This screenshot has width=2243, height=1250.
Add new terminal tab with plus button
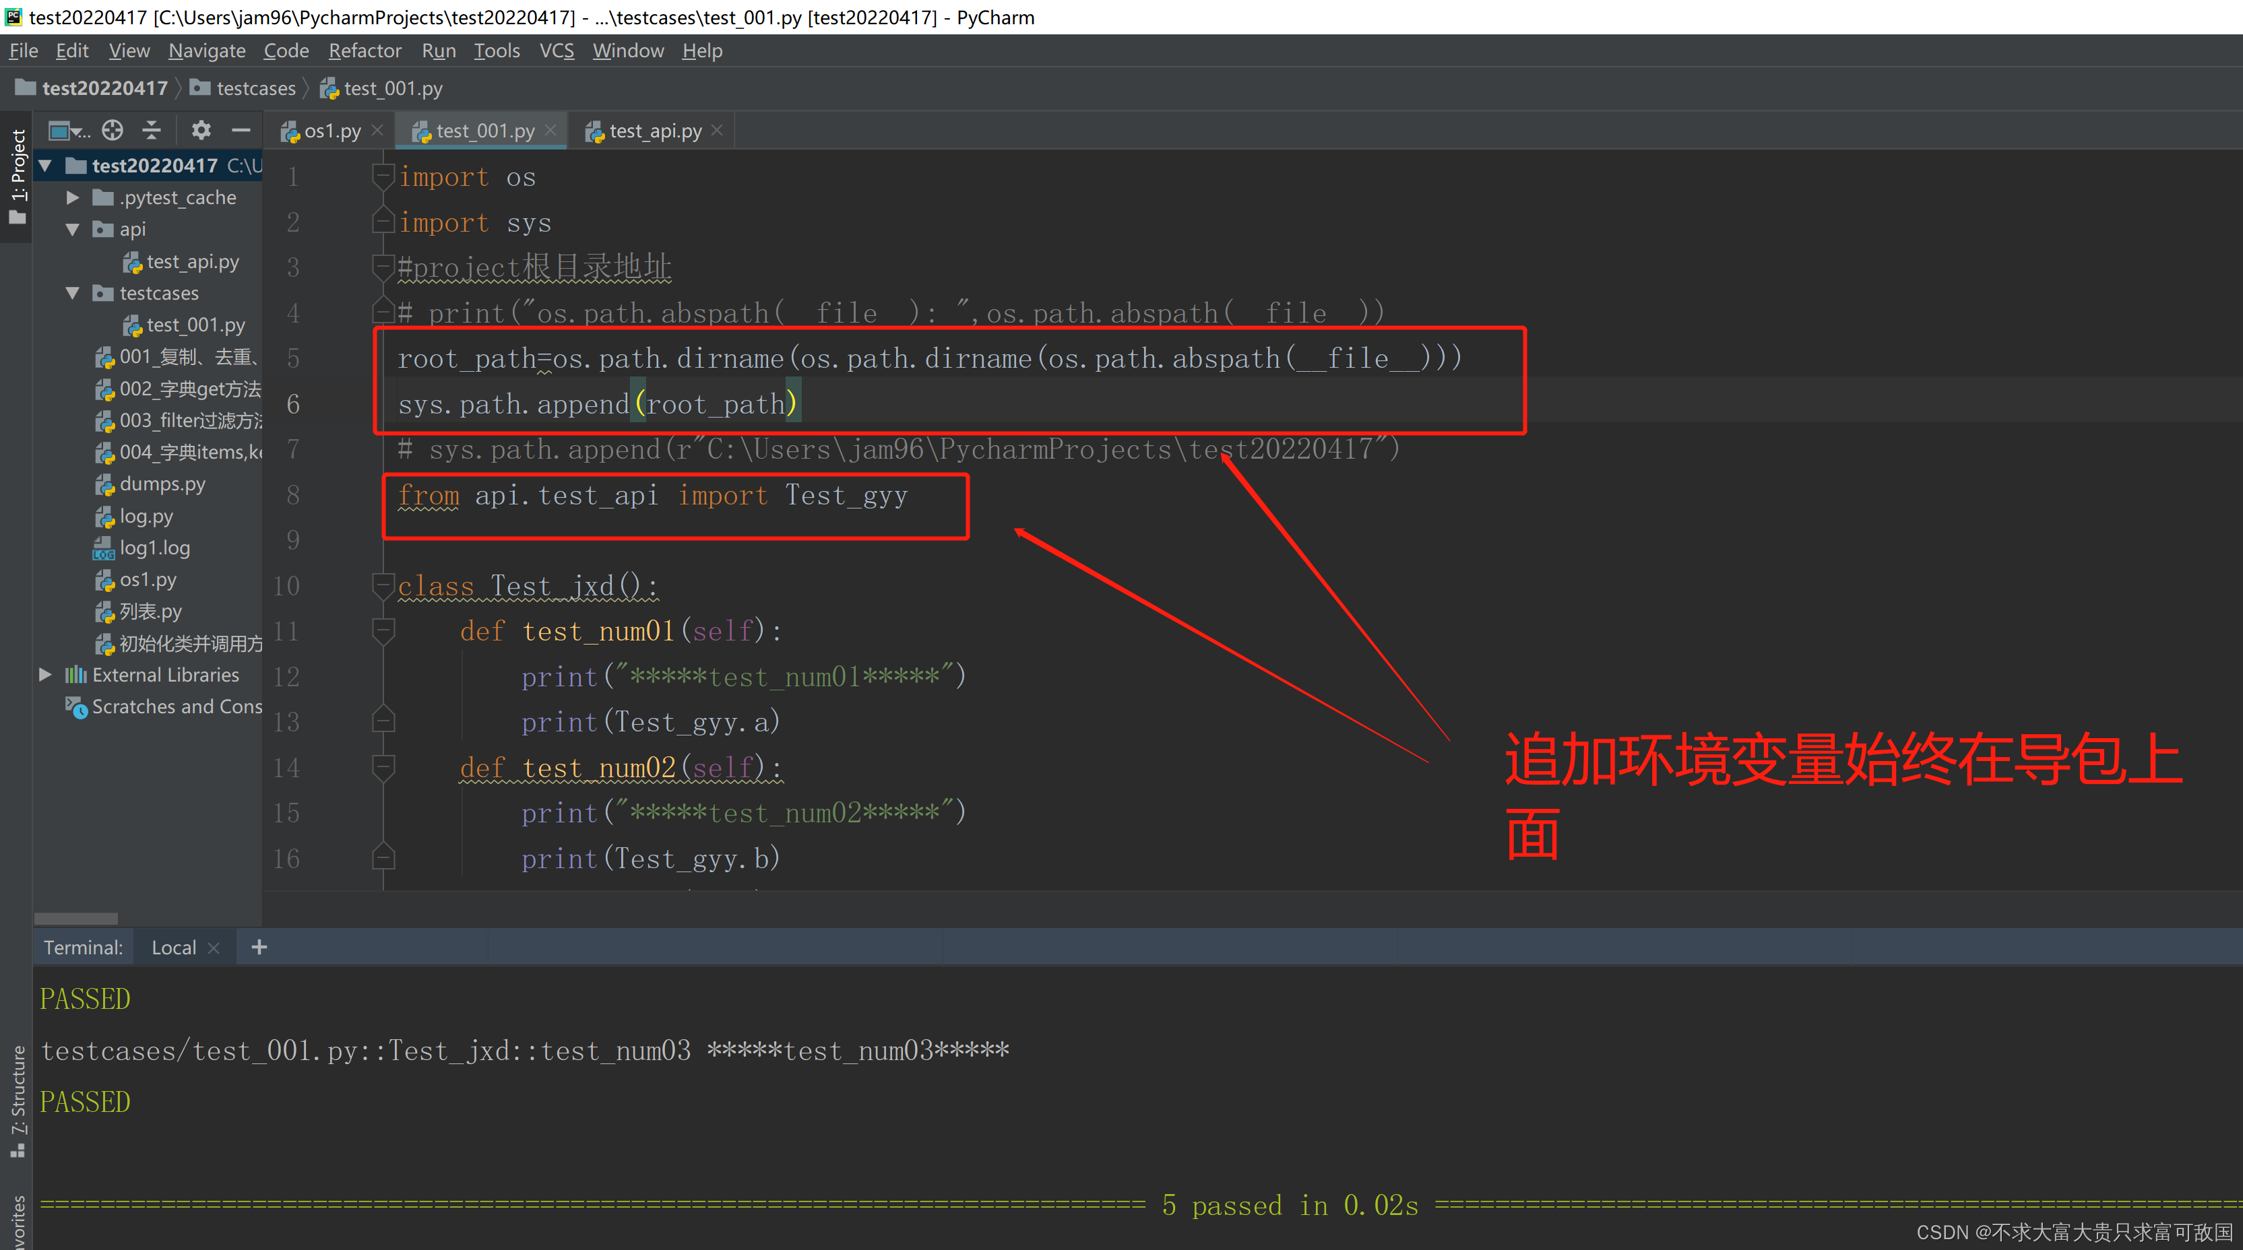pyautogui.click(x=259, y=948)
